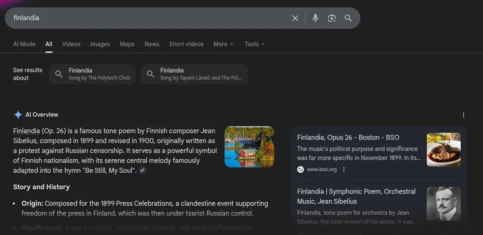Screen dimensions: 483x235
Task: Go to the Maps tab
Action: [127, 44]
